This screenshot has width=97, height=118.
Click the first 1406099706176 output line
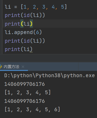click(25, 84)
